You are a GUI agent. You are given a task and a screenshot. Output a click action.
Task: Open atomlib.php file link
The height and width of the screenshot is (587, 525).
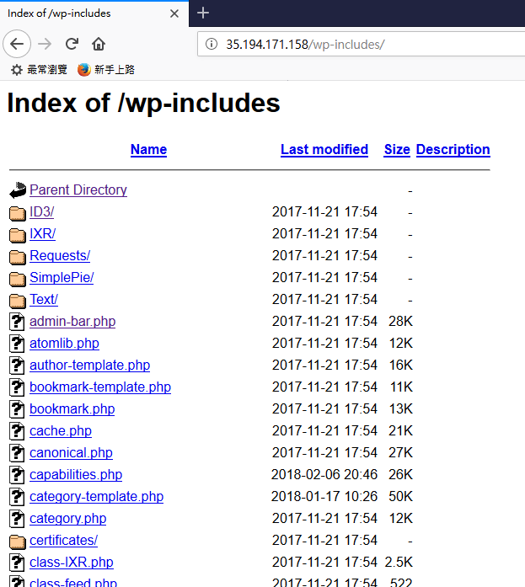pyautogui.click(x=64, y=344)
